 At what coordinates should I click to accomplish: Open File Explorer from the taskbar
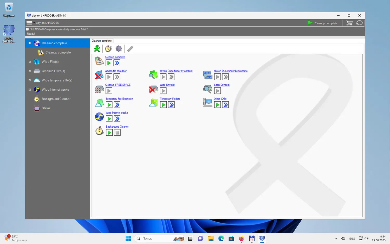coord(211,239)
